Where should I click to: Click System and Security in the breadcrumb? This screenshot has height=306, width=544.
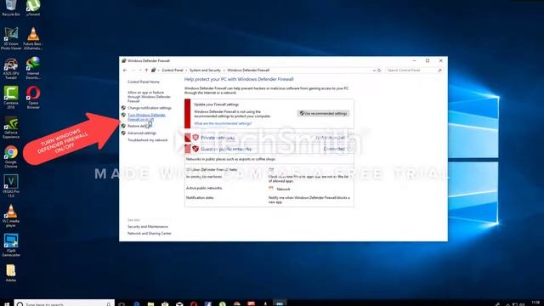click(205, 70)
